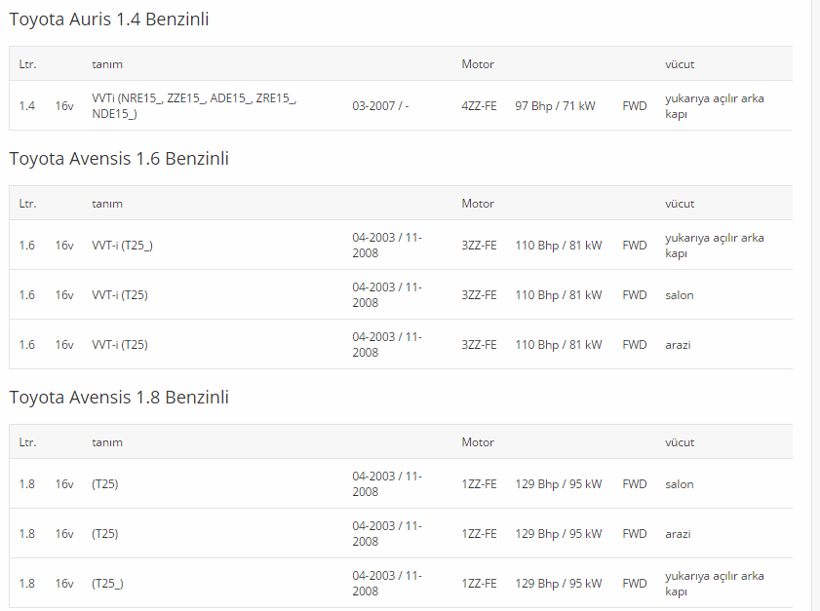
Task: Select the Toyota Avensis 1.6 Benzinli heading
Action: (x=119, y=159)
